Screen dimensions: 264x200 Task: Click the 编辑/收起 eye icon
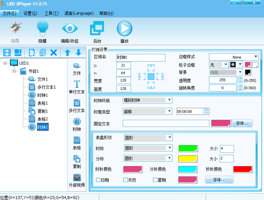[x=70, y=29]
